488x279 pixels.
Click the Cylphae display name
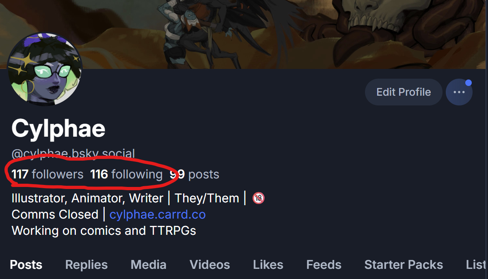point(58,129)
